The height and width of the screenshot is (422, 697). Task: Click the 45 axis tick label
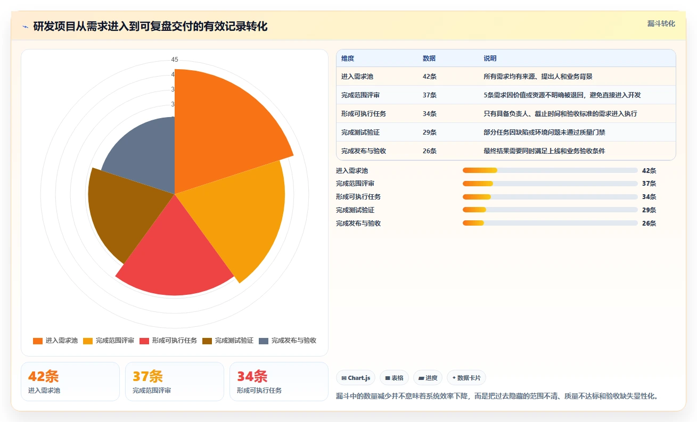(175, 60)
